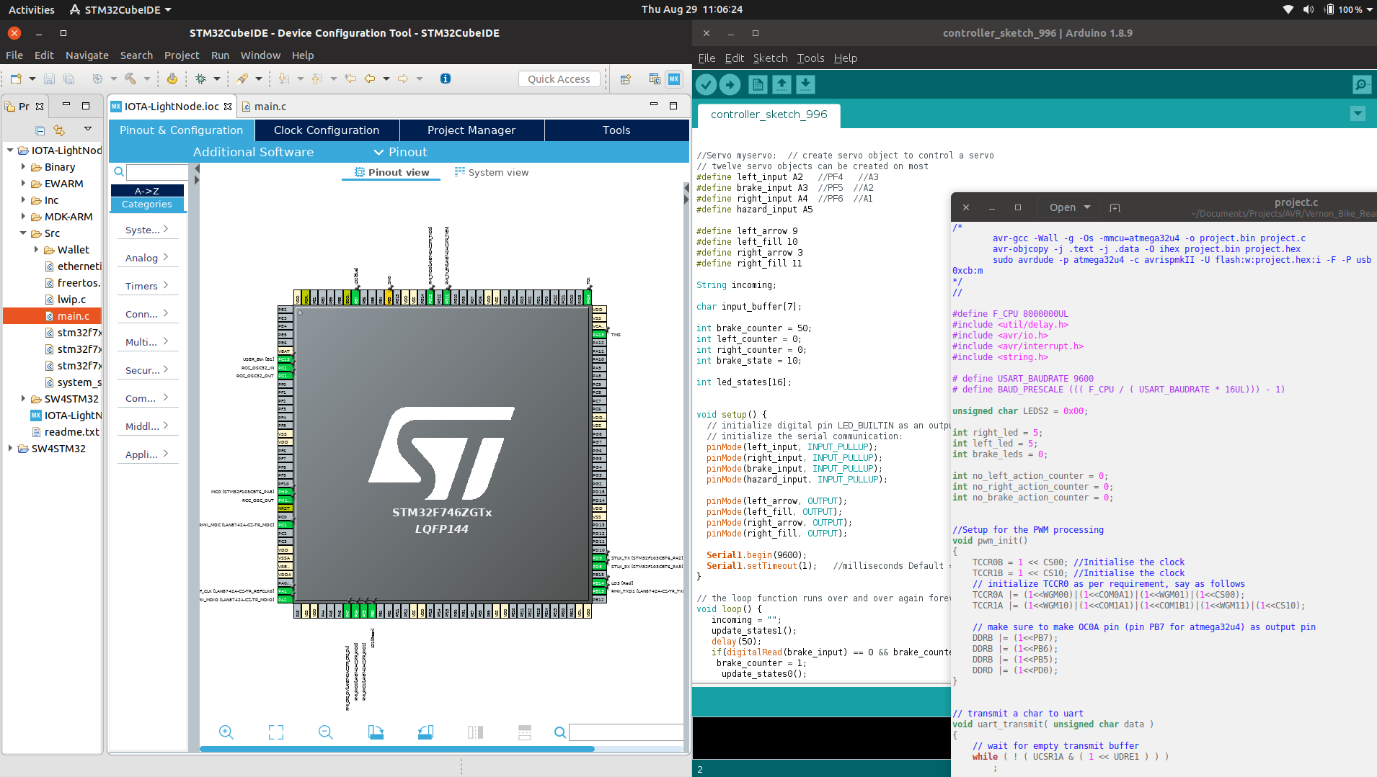The height and width of the screenshot is (777, 1377).
Task: Switch from Pinout view to System view
Action: (x=492, y=172)
